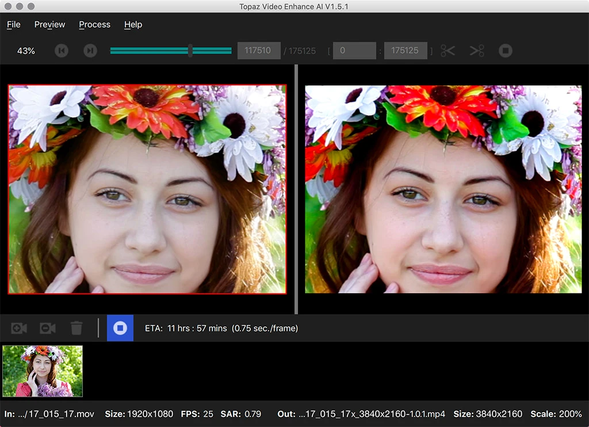Select the video thumbnail in the queue
The height and width of the screenshot is (427, 589).
43,371
